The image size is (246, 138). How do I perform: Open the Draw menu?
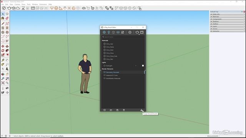tap(23, 4)
